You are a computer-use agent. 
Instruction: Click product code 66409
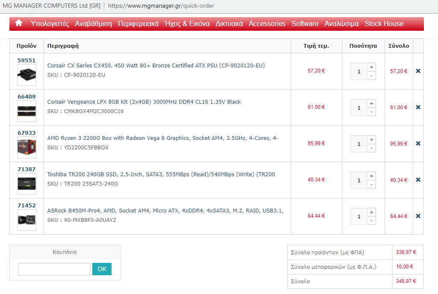(x=26, y=96)
